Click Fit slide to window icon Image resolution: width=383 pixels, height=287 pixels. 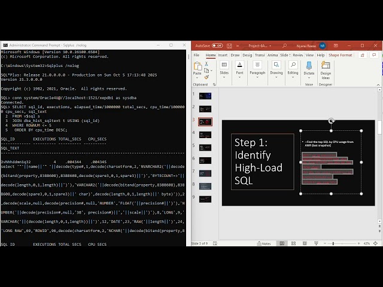[375, 243]
